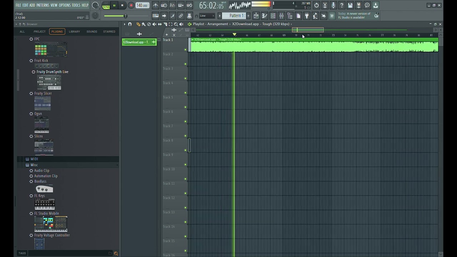Screen dimensions: 457x257
Task: Select the Fruity Slicer plugin
Action: [43, 93]
